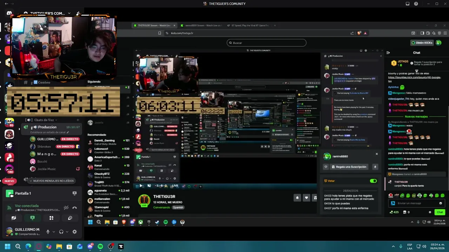449x252 pixels.
Task: Click the heart follow icon under THETIGU3R stream
Action: [306, 198]
